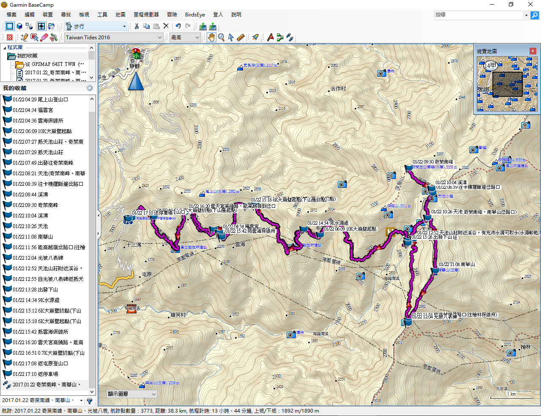Select waypoint 01/22 11:08 南華山
541x416 pixels.
[45, 237]
